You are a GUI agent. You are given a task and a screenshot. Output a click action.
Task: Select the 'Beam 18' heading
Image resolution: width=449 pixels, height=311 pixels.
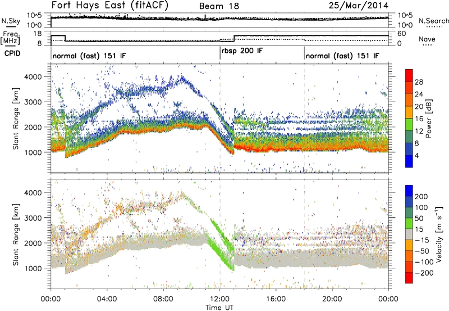point(219,6)
